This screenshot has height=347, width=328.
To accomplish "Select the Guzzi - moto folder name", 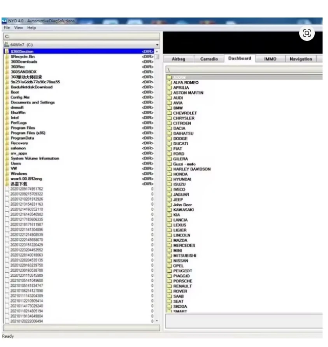I will (x=184, y=164).
